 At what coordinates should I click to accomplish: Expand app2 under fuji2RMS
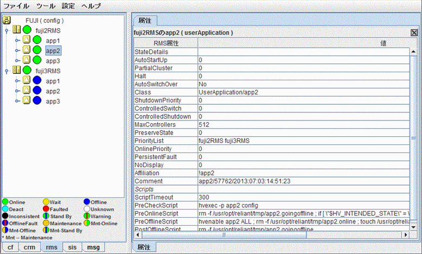point(17,50)
